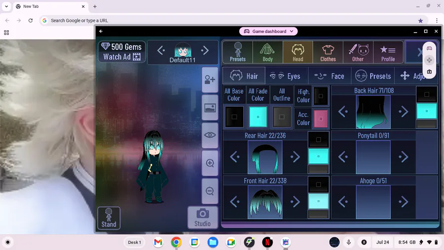Open the Front Hair style thumbnail
This screenshot has height=250, width=444.
[265, 202]
